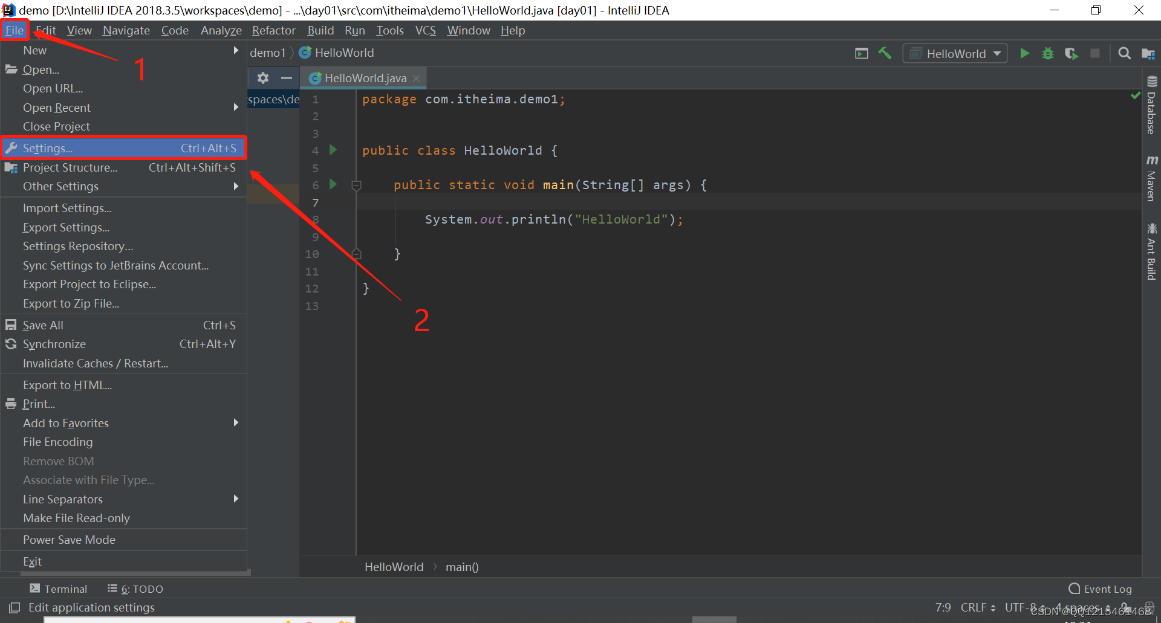Click Close Project menu entry
1161x623 pixels.
point(123,126)
